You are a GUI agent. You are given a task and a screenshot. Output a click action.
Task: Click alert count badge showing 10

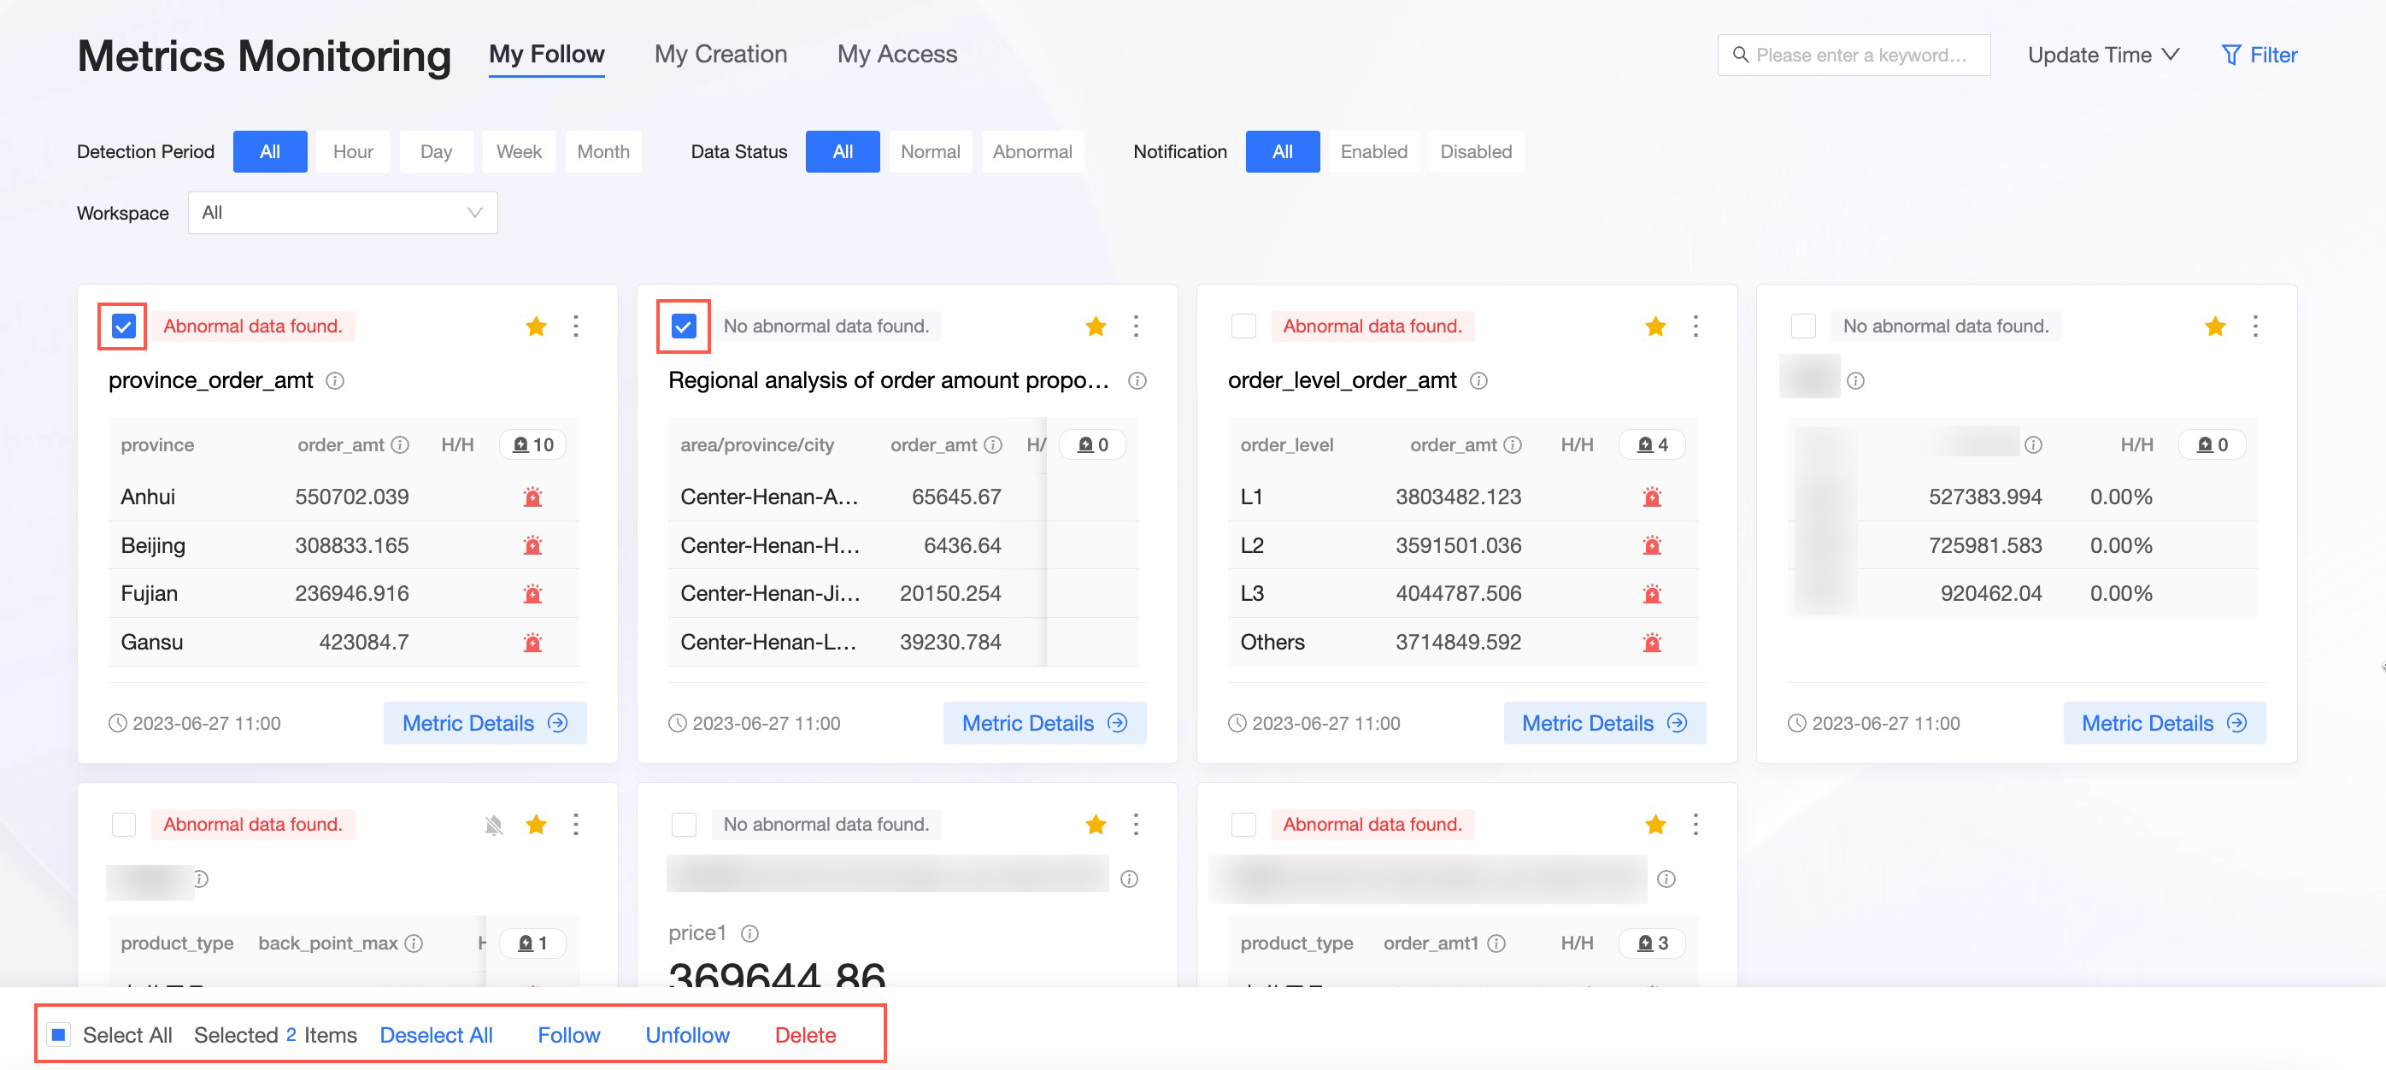pos(532,444)
